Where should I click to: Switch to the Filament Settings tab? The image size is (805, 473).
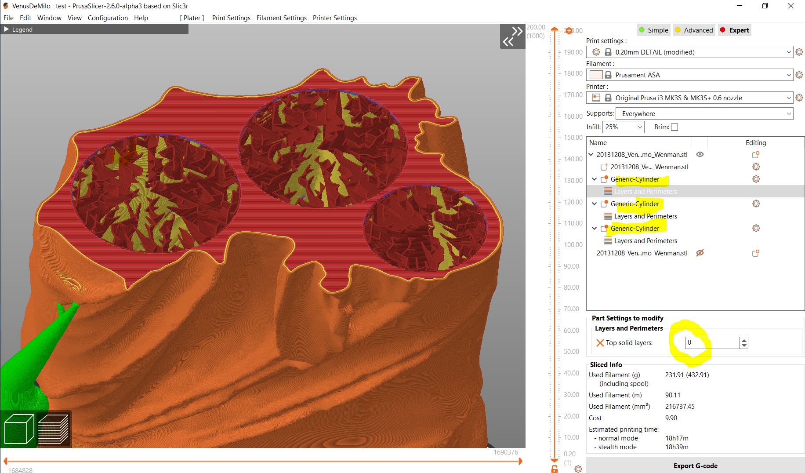pos(282,18)
